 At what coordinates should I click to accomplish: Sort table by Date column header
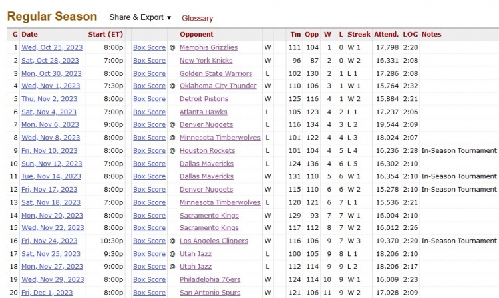click(x=29, y=34)
